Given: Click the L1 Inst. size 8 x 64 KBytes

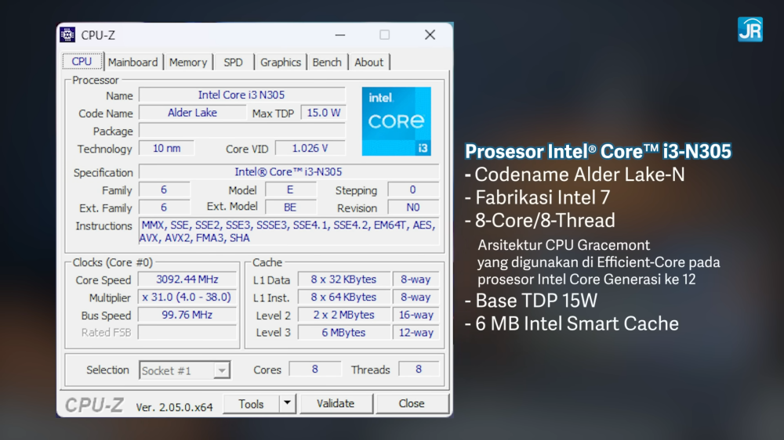Looking at the screenshot, I should click(x=343, y=298).
